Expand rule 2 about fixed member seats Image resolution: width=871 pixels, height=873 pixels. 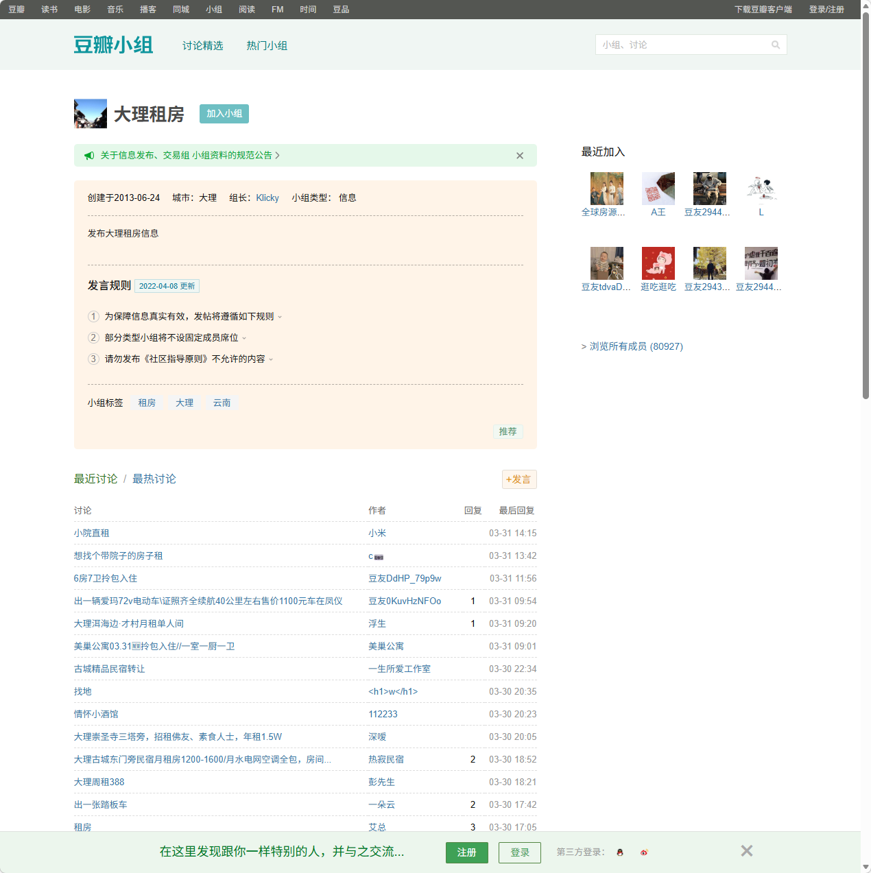245,337
